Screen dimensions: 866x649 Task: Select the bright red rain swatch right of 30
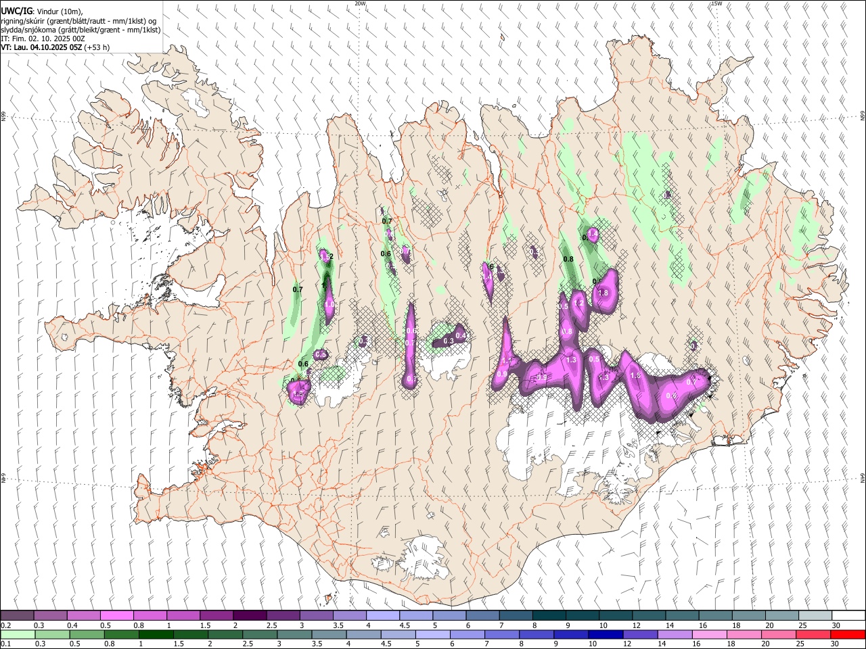coord(848,634)
